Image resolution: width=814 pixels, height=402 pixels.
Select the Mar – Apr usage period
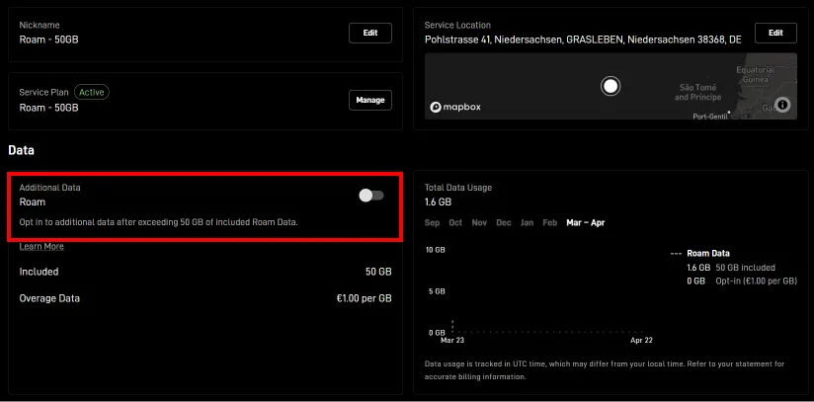587,223
